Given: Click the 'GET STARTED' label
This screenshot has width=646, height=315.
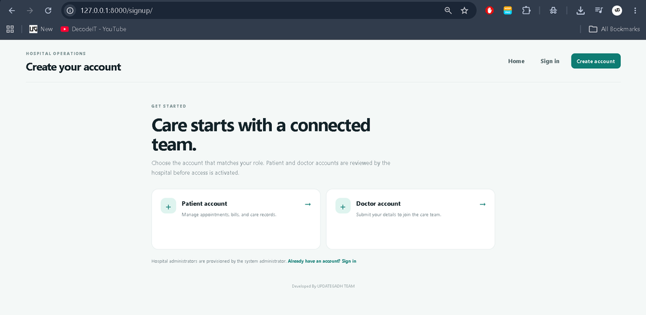Looking at the screenshot, I should coord(169,107).
